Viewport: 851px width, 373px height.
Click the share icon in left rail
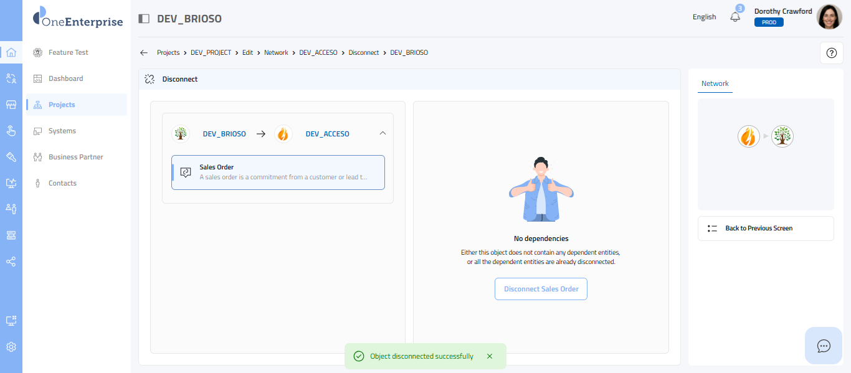pyautogui.click(x=11, y=262)
